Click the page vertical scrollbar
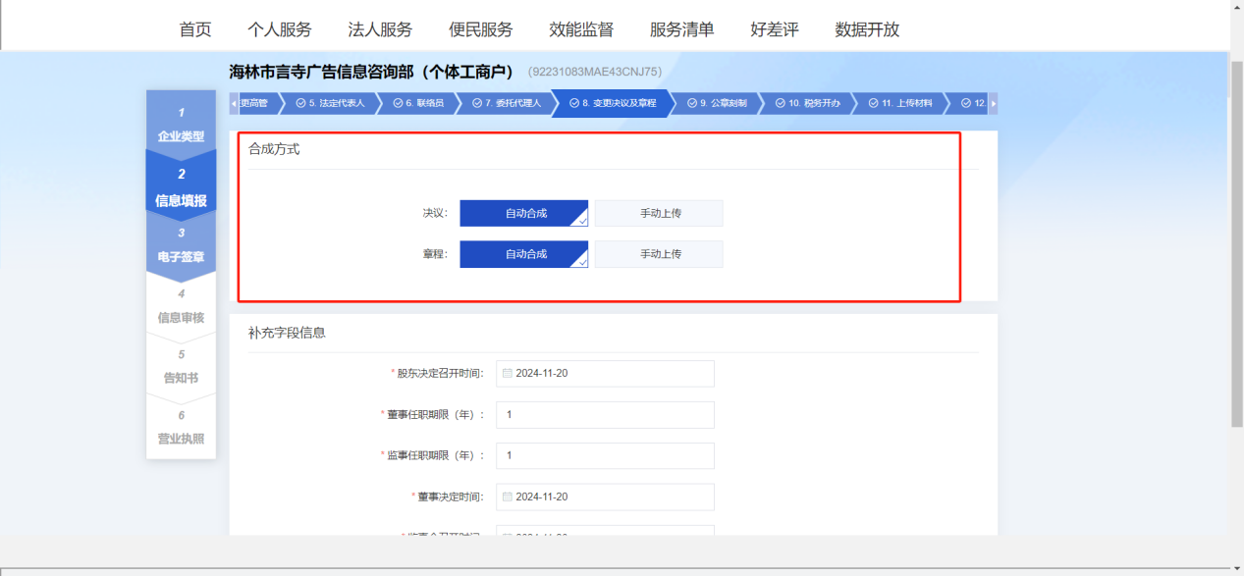 [x=1236, y=245]
